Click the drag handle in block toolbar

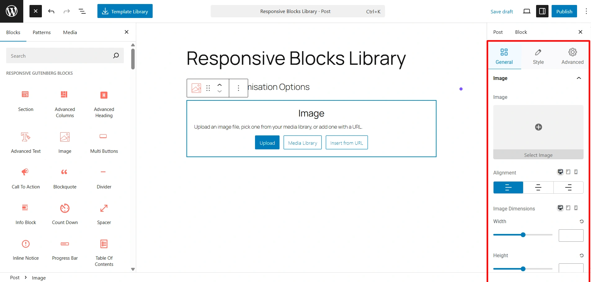pyautogui.click(x=208, y=88)
